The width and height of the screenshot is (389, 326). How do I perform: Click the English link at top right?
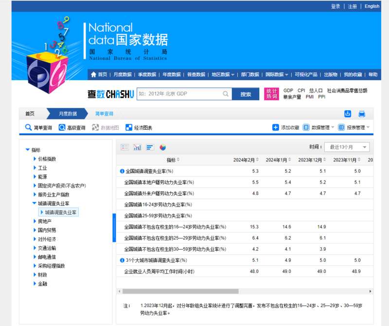pyautogui.click(x=371, y=6)
